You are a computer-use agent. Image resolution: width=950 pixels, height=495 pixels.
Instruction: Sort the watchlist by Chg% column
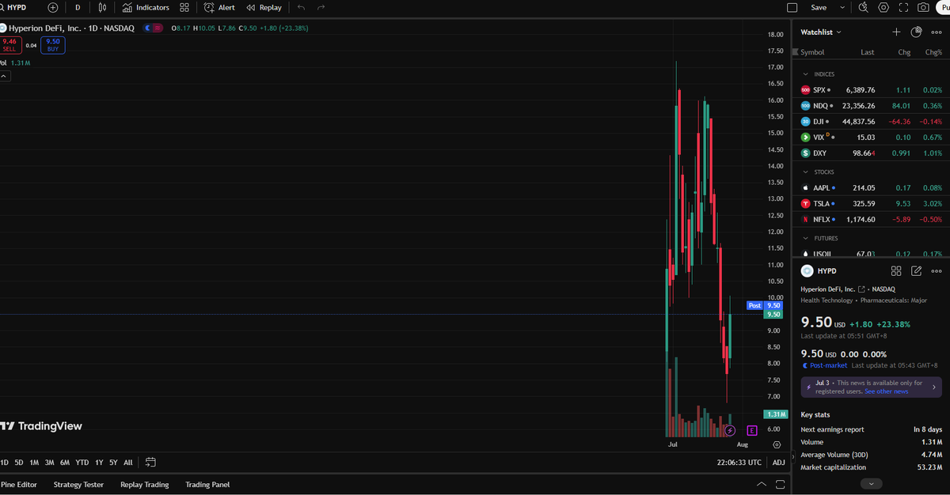pos(933,52)
